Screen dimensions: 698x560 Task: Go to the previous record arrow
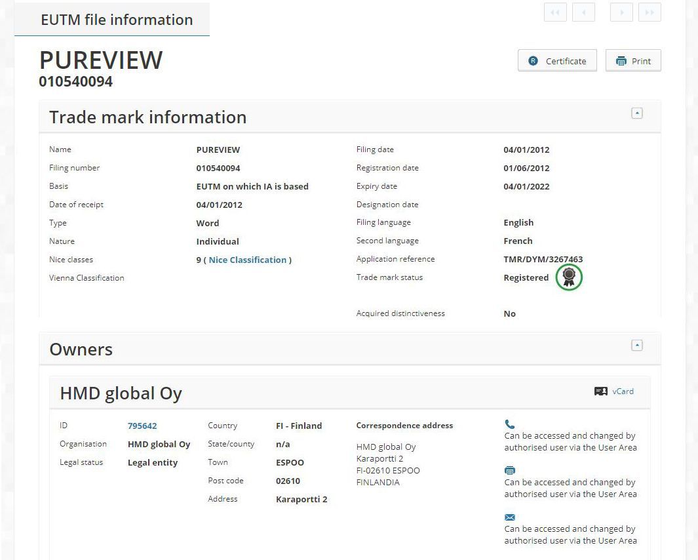583,12
